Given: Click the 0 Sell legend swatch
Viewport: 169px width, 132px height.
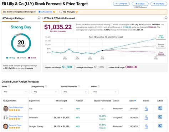Looking at the screenshot, I should pos(29,58).
